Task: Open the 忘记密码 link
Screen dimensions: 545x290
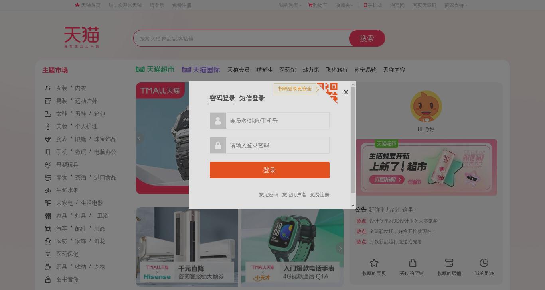Action: coord(269,195)
